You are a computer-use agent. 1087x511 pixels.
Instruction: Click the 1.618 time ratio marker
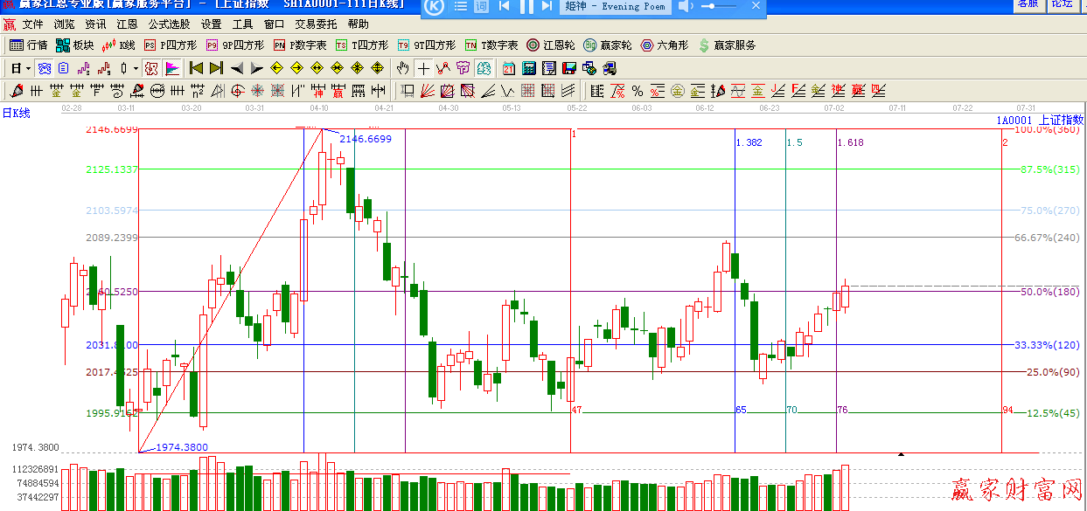pos(850,142)
